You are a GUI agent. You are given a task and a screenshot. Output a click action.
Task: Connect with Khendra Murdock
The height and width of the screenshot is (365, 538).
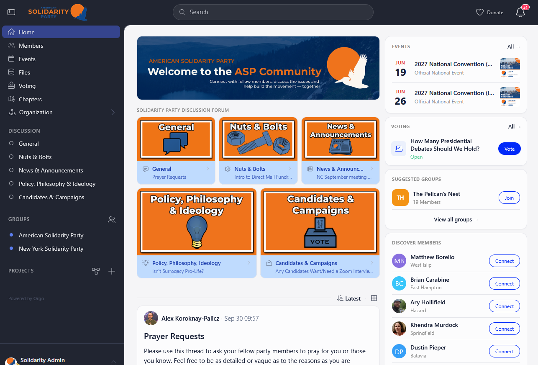coord(505,329)
